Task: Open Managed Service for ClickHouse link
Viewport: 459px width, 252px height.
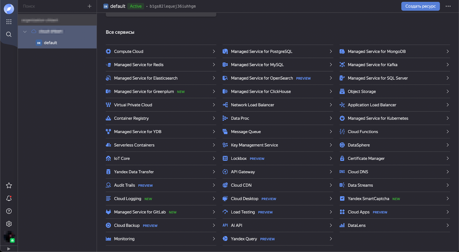Action: [261, 92]
